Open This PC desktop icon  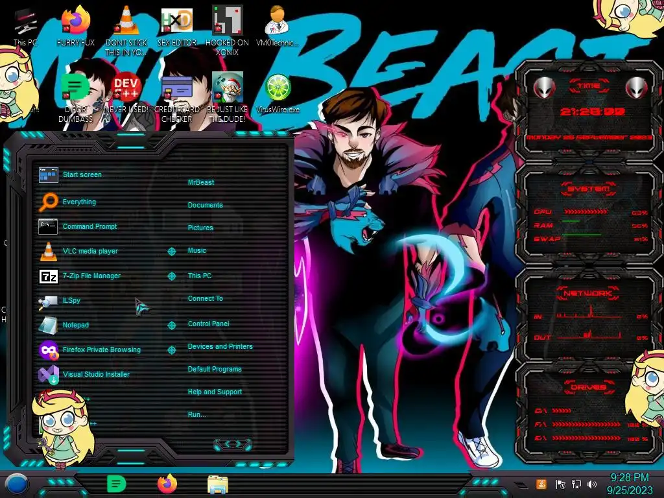point(25,27)
